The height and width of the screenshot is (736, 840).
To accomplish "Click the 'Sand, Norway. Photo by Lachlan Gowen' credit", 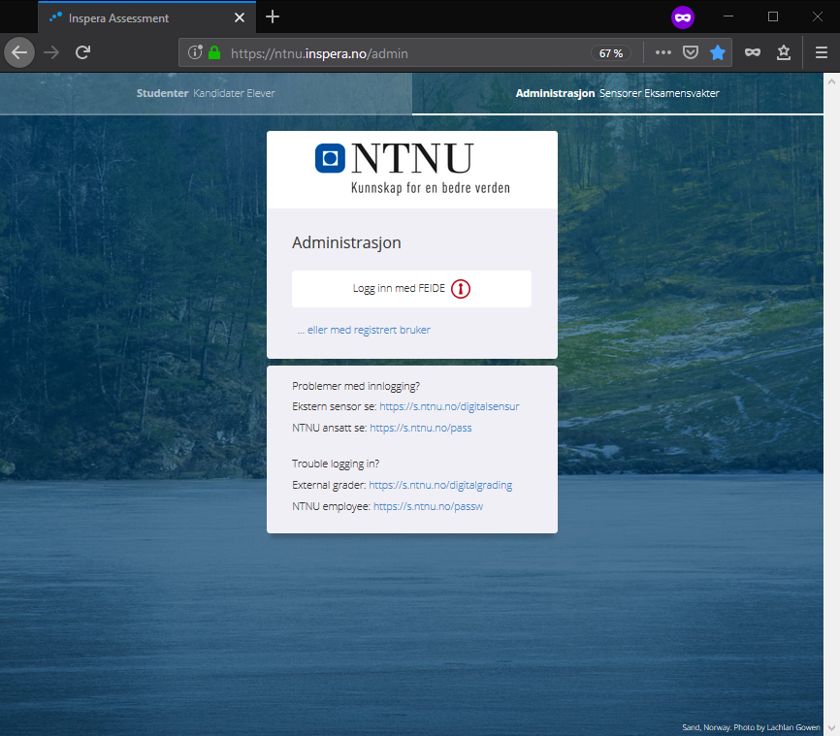I will click(751, 727).
